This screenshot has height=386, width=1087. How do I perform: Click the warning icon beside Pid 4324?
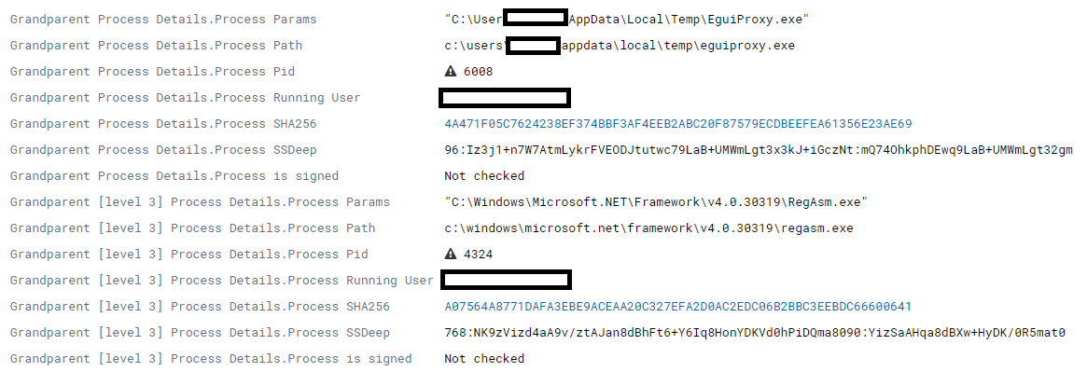tap(451, 255)
